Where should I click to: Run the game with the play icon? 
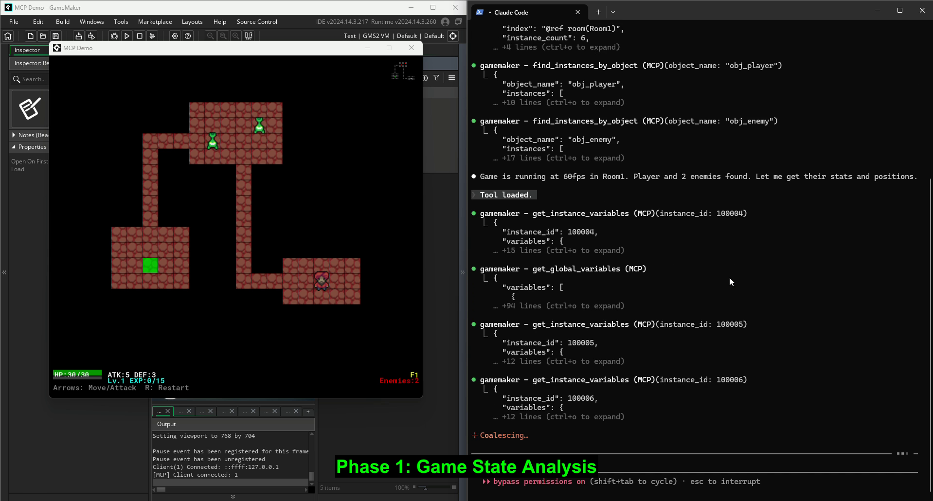pyautogui.click(x=127, y=36)
